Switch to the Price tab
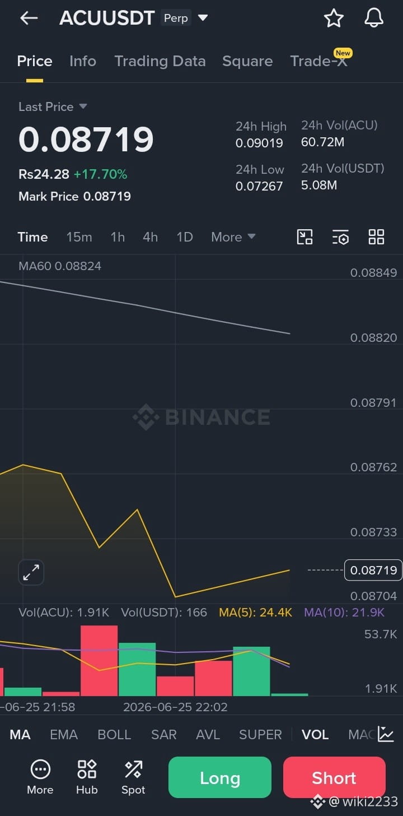403x816 pixels. point(35,61)
